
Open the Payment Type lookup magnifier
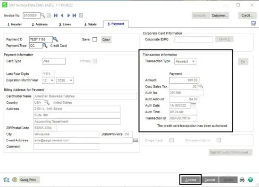click(45, 45)
